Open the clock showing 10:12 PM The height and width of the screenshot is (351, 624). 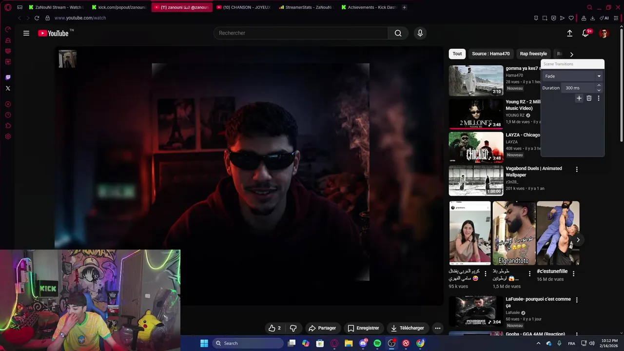[609, 343]
